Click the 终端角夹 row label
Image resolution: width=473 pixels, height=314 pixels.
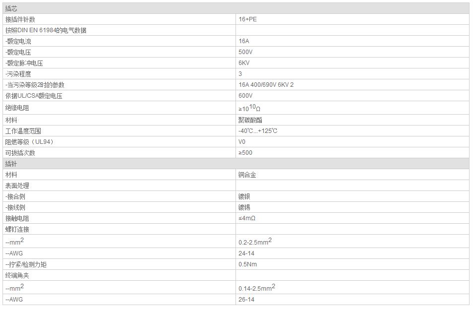click(17, 275)
